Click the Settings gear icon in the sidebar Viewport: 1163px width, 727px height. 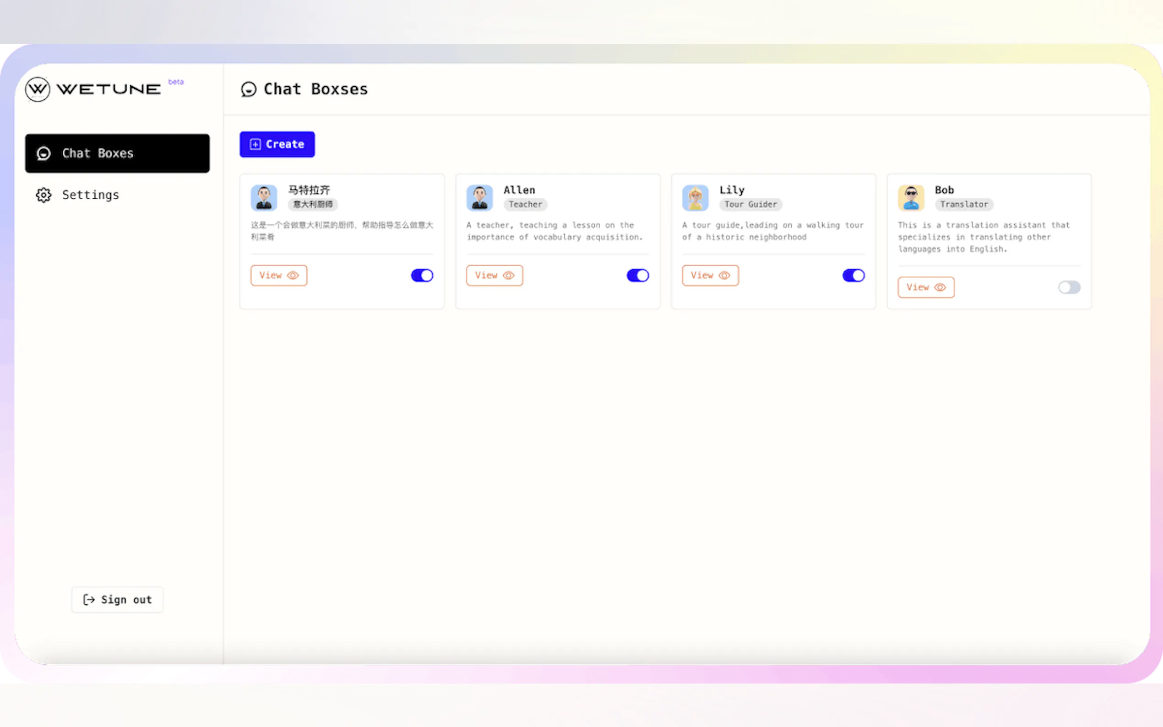point(43,195)
